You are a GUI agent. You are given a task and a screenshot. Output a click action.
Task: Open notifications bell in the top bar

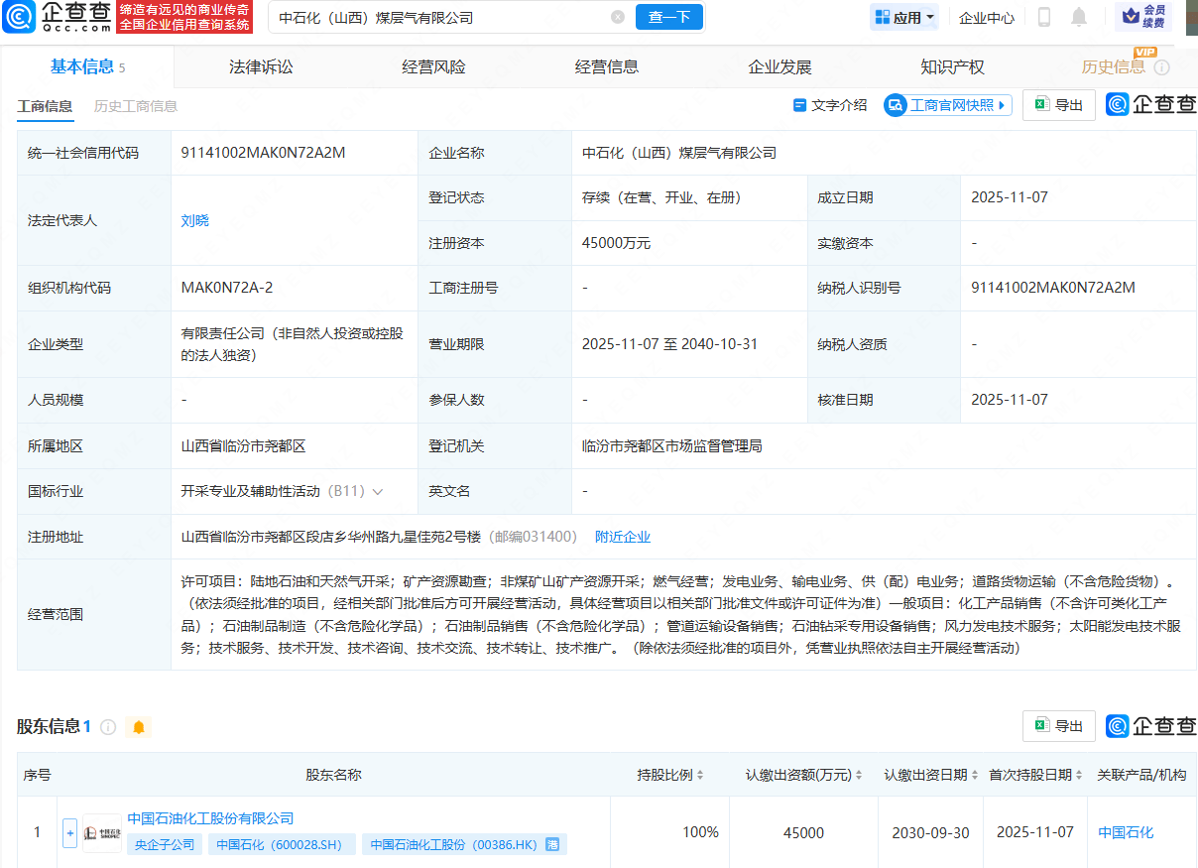coord(1079,17)
